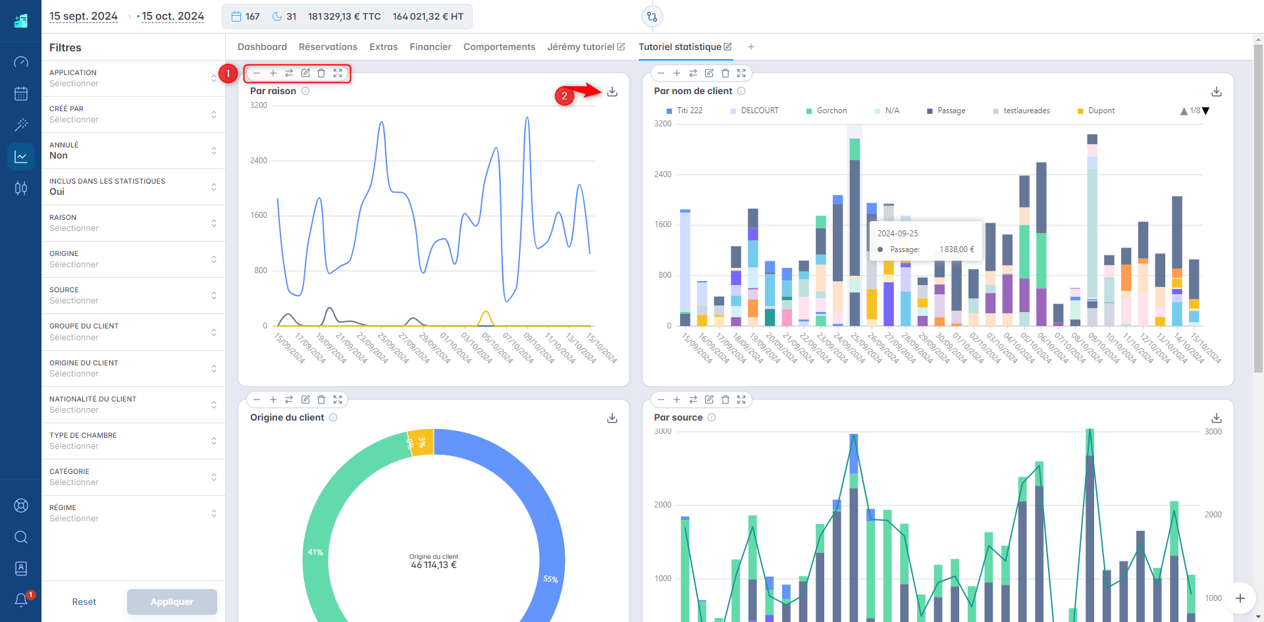Open the Raison filter dropdown
This screenshot has width=1264, height=622.
(x=133, y=223)
